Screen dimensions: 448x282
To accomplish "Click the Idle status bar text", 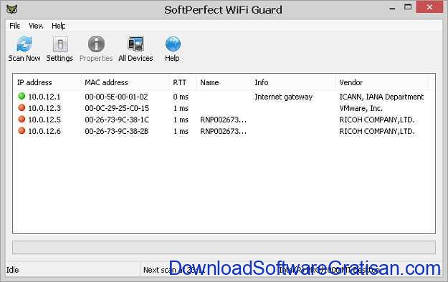I will (x=13, y=270).
